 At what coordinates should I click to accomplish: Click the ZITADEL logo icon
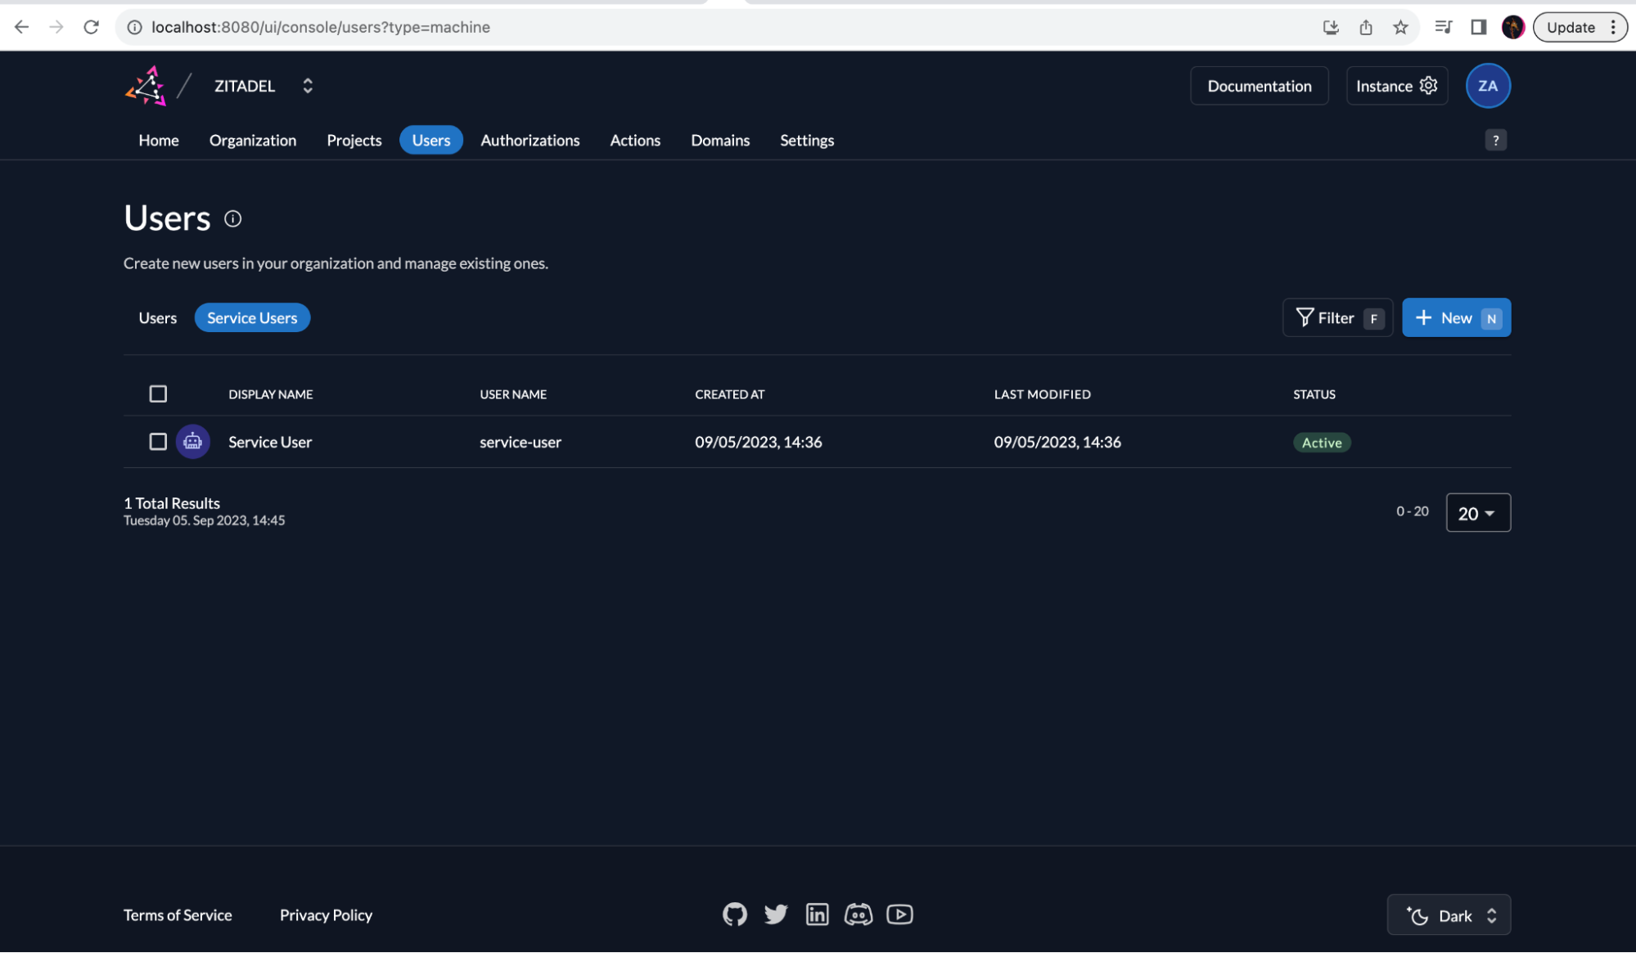[x=144, y=85]
